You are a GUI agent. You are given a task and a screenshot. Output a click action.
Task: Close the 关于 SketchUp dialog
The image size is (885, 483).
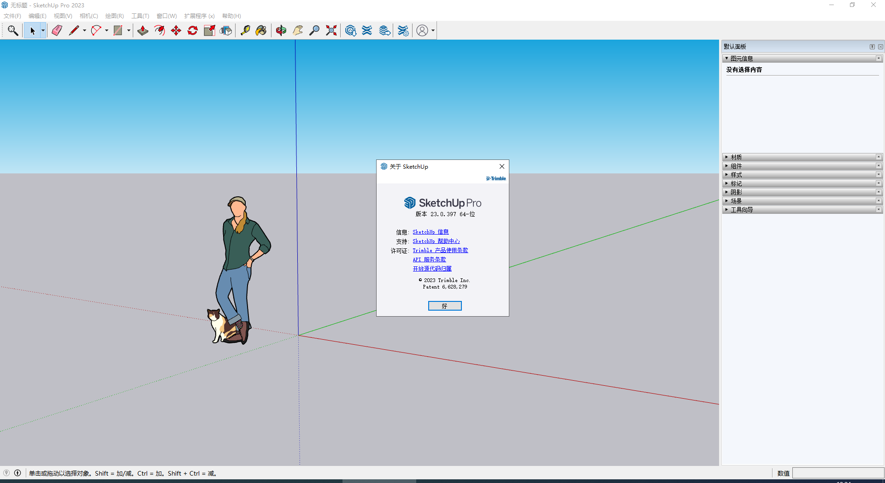click(x=502, y=166)
